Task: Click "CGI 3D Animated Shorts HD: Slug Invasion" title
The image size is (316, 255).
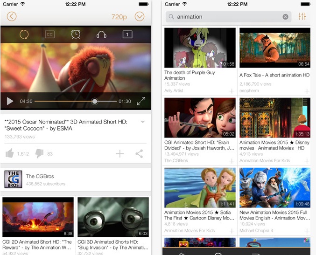Action: pyautogui.click(x=113, y=245)
